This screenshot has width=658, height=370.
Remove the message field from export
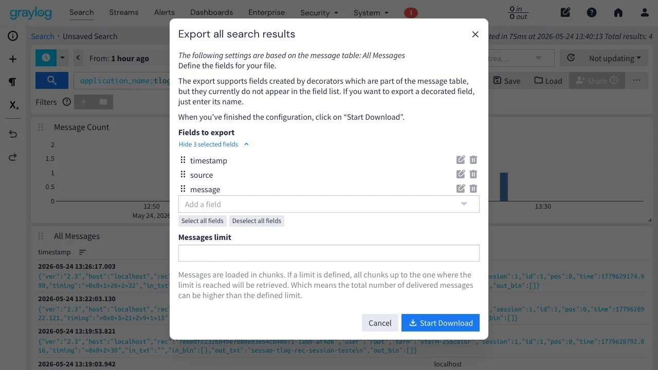[x=473, y=189]
